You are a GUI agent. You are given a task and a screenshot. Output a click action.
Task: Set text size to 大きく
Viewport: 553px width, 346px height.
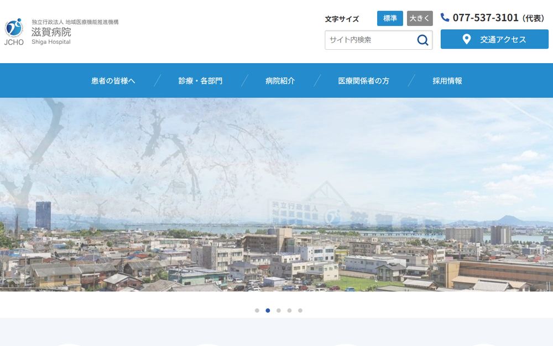click(420, 18)
